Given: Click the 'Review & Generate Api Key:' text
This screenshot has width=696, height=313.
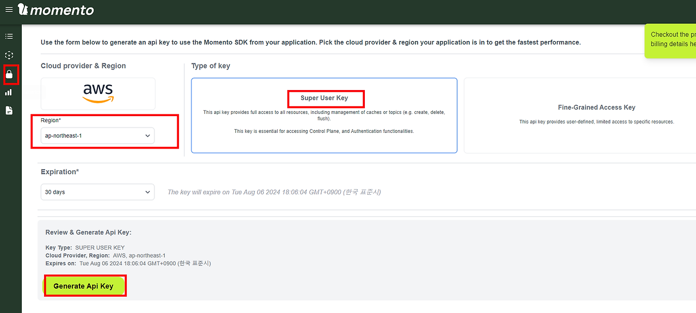Looking at the screenshot, I should click(x=89, y=232).
